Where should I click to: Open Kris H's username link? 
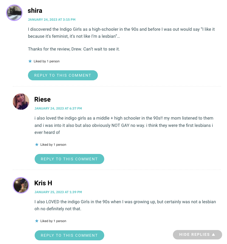[43, 183]
